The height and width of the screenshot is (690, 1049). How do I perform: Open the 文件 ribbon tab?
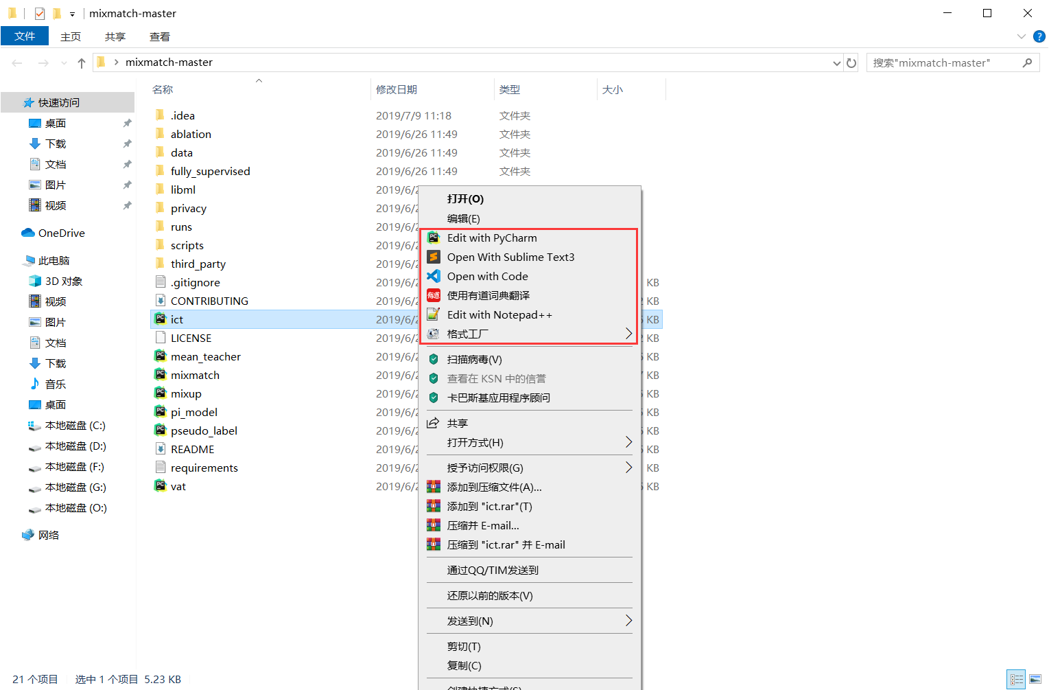(25, 36)
